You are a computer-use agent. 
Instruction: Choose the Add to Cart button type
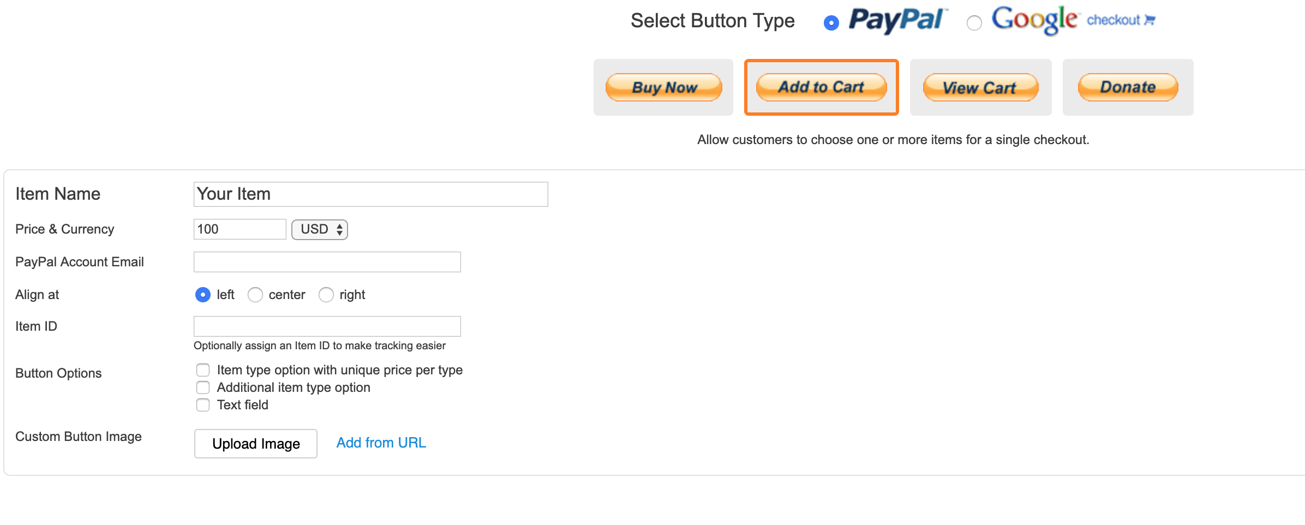(821, 87)
